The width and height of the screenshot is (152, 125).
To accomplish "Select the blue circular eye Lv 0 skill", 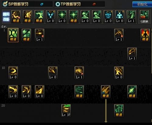I will 108,16.
